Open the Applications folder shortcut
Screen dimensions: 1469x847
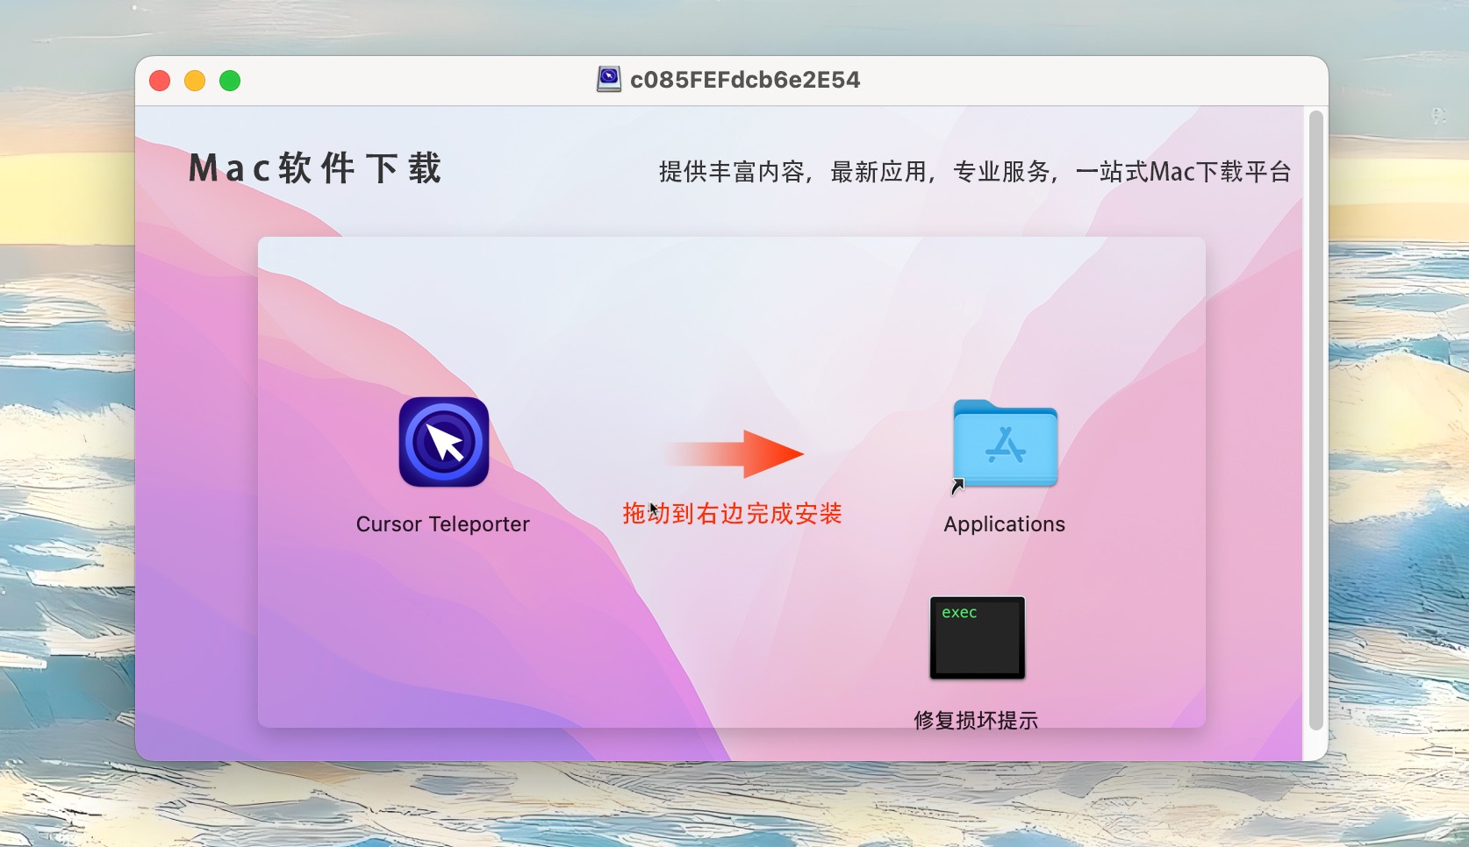coord(1005,444)
